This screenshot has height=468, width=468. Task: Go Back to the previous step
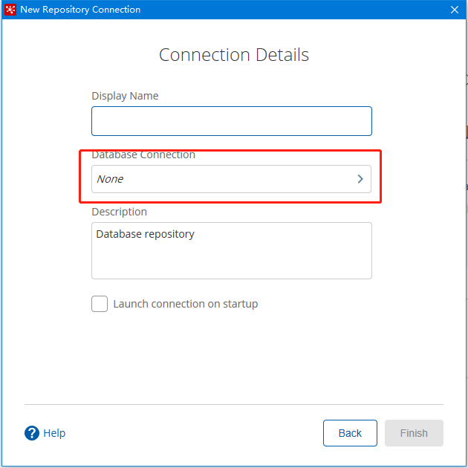pos(350,433)
